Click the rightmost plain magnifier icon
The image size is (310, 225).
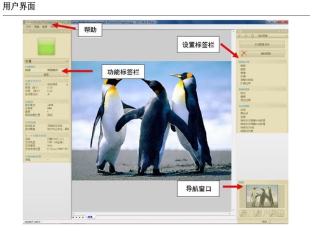tap(273, 213)
